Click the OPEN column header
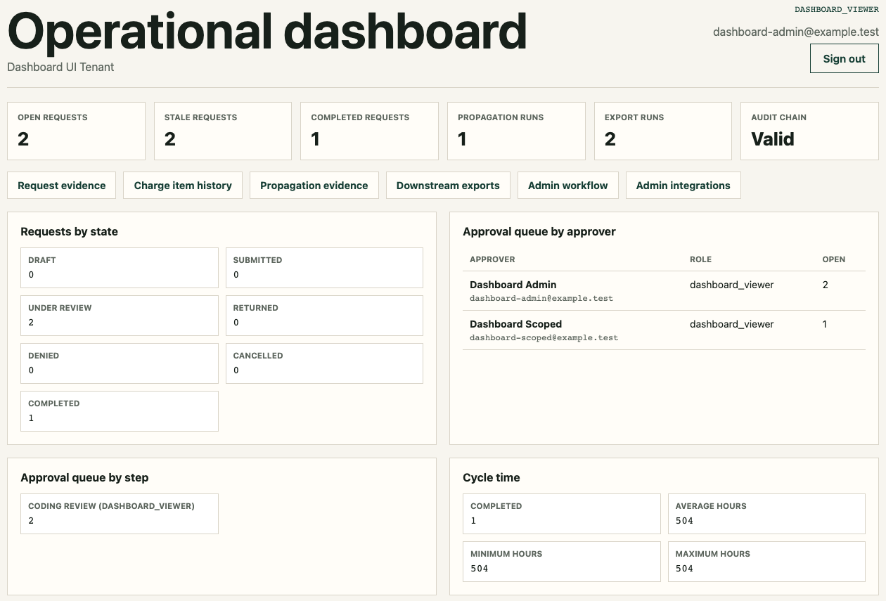Image resolution: width=886 pixels, height=601 pixels. point(834,259)
